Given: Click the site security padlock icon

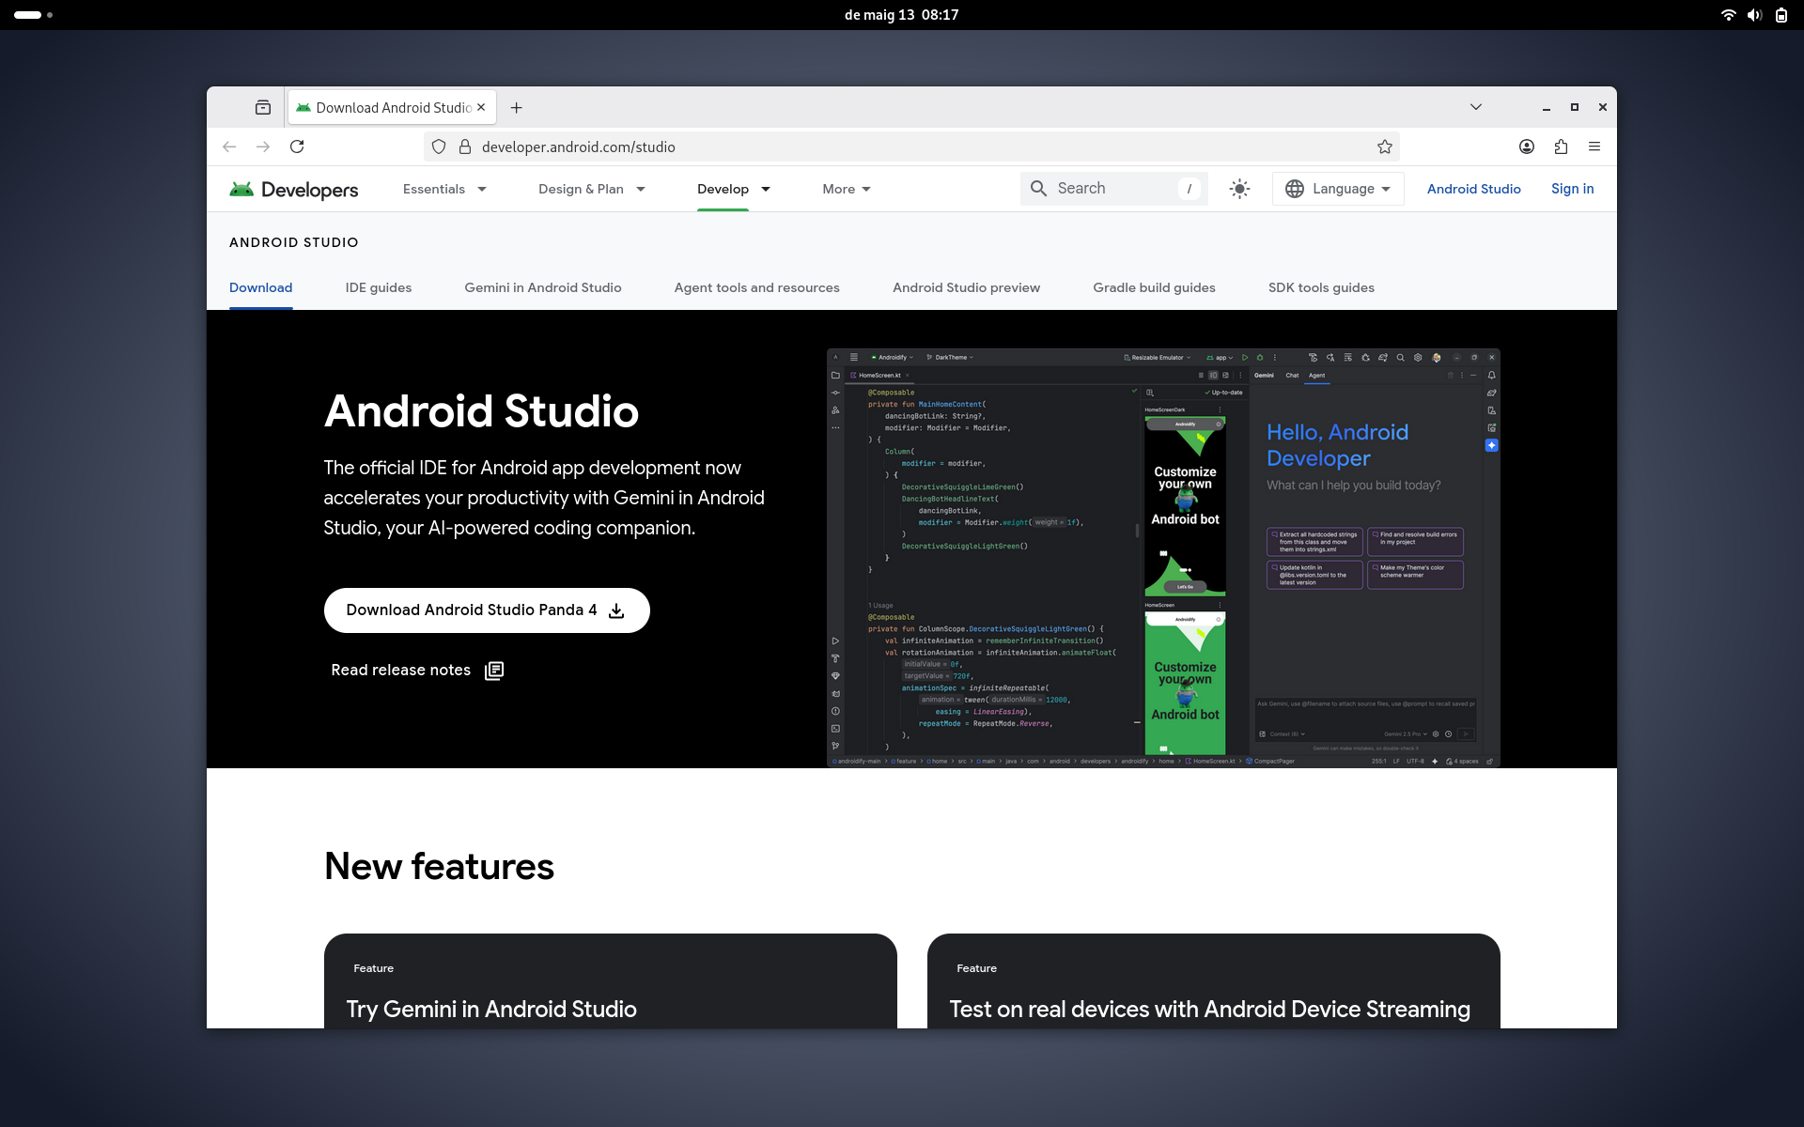Looking at the screenshot, I should [464, 147].
